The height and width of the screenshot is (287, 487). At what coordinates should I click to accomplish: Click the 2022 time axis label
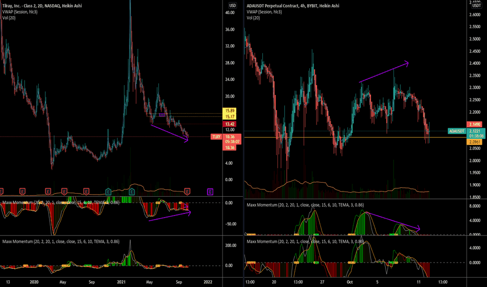tap(208, 282)
